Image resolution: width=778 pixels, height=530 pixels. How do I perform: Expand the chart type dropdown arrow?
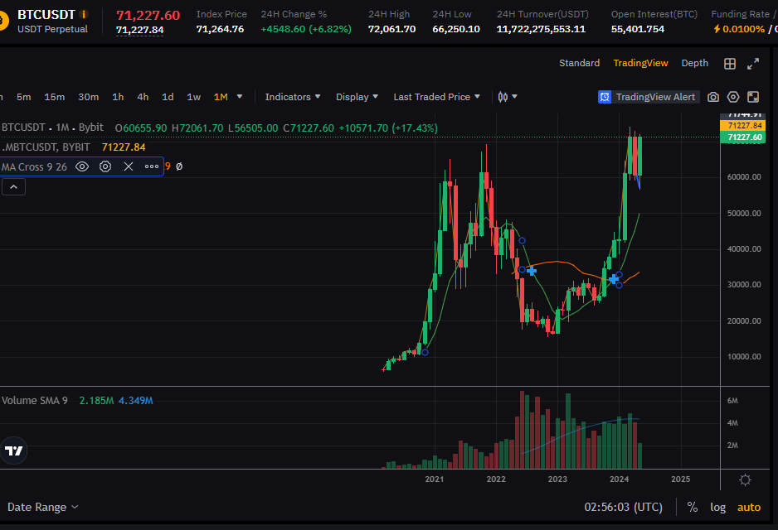pyautogui.click(x=514, y=97)
